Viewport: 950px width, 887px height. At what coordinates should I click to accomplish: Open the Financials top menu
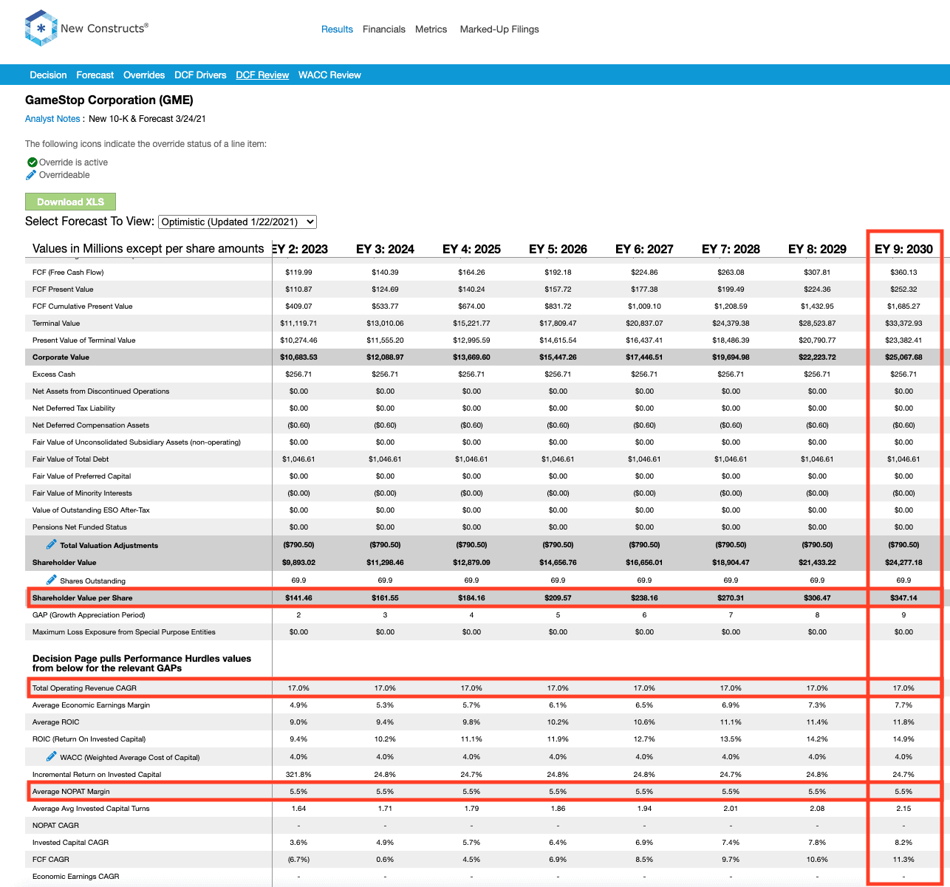384,30
